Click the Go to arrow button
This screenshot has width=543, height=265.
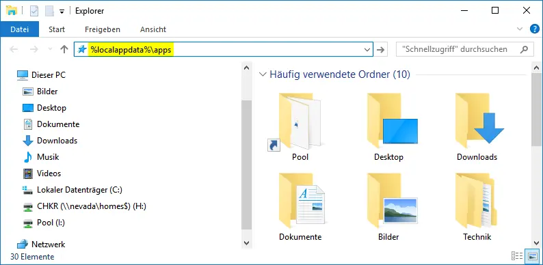click(381, 50)
